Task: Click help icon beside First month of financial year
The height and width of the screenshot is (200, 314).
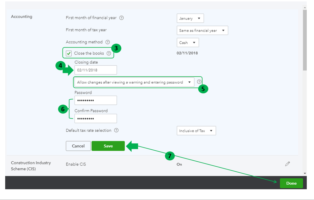Action: [x=121, y=18]
